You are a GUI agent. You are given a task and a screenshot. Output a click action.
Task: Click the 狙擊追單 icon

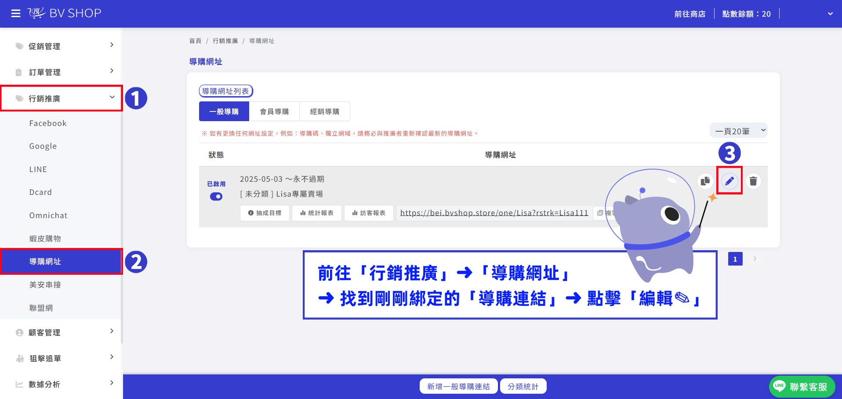click(20, 358)
